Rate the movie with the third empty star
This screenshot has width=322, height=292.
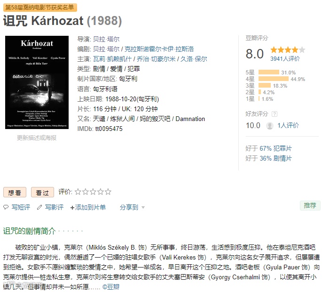point(93,192)
